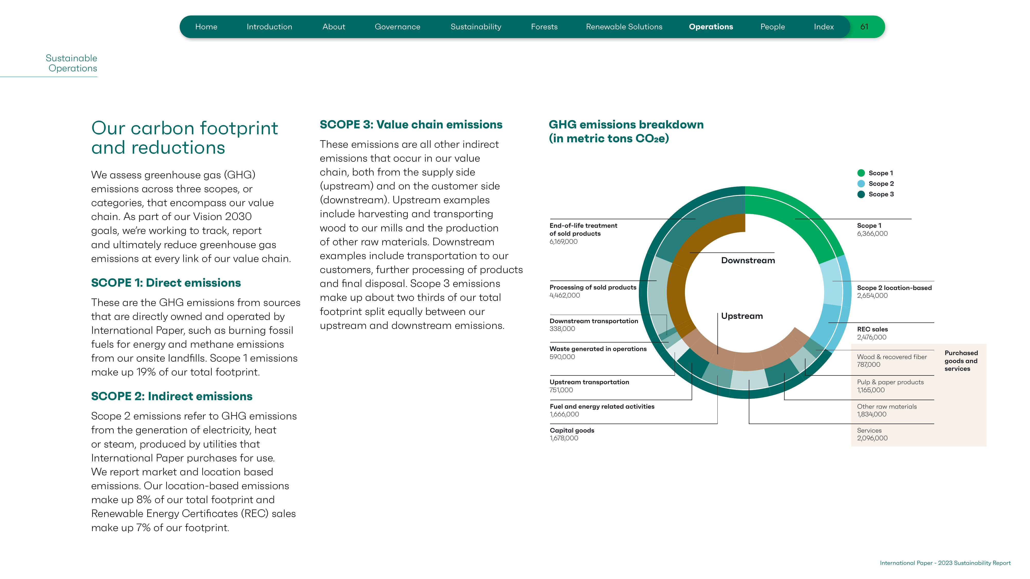This screenshot has height=579, width=1030.
Task: Click the Scope 1 green legend dot
Action: [x=861, y=173]
